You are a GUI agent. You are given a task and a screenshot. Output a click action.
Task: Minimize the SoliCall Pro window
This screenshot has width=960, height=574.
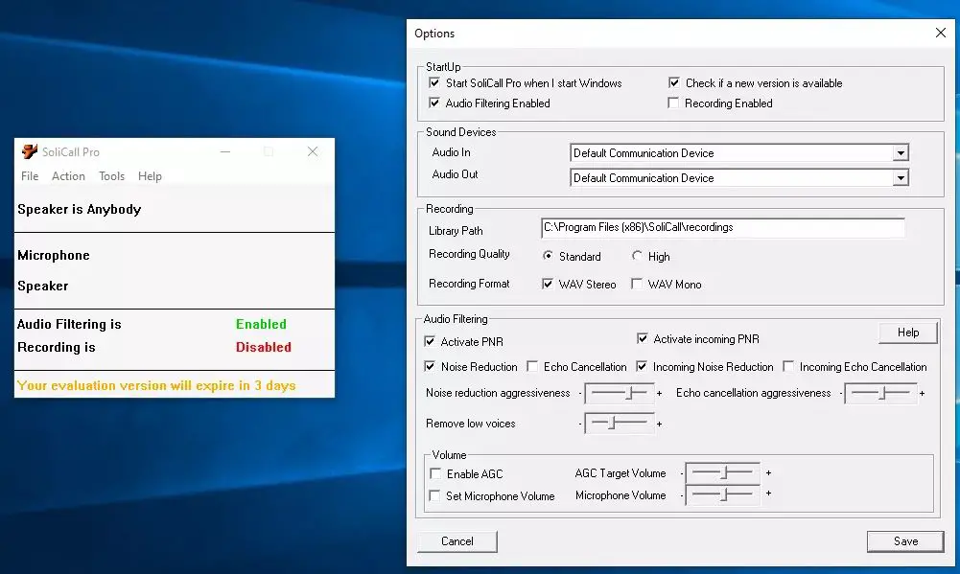225,151
